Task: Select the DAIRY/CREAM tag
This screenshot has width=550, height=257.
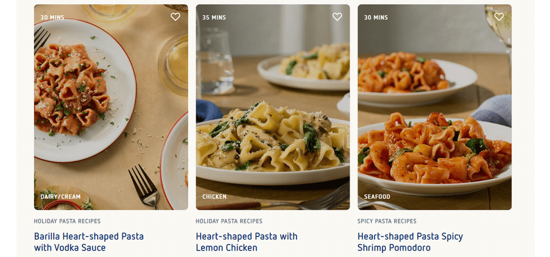Action: pos(61,197)
